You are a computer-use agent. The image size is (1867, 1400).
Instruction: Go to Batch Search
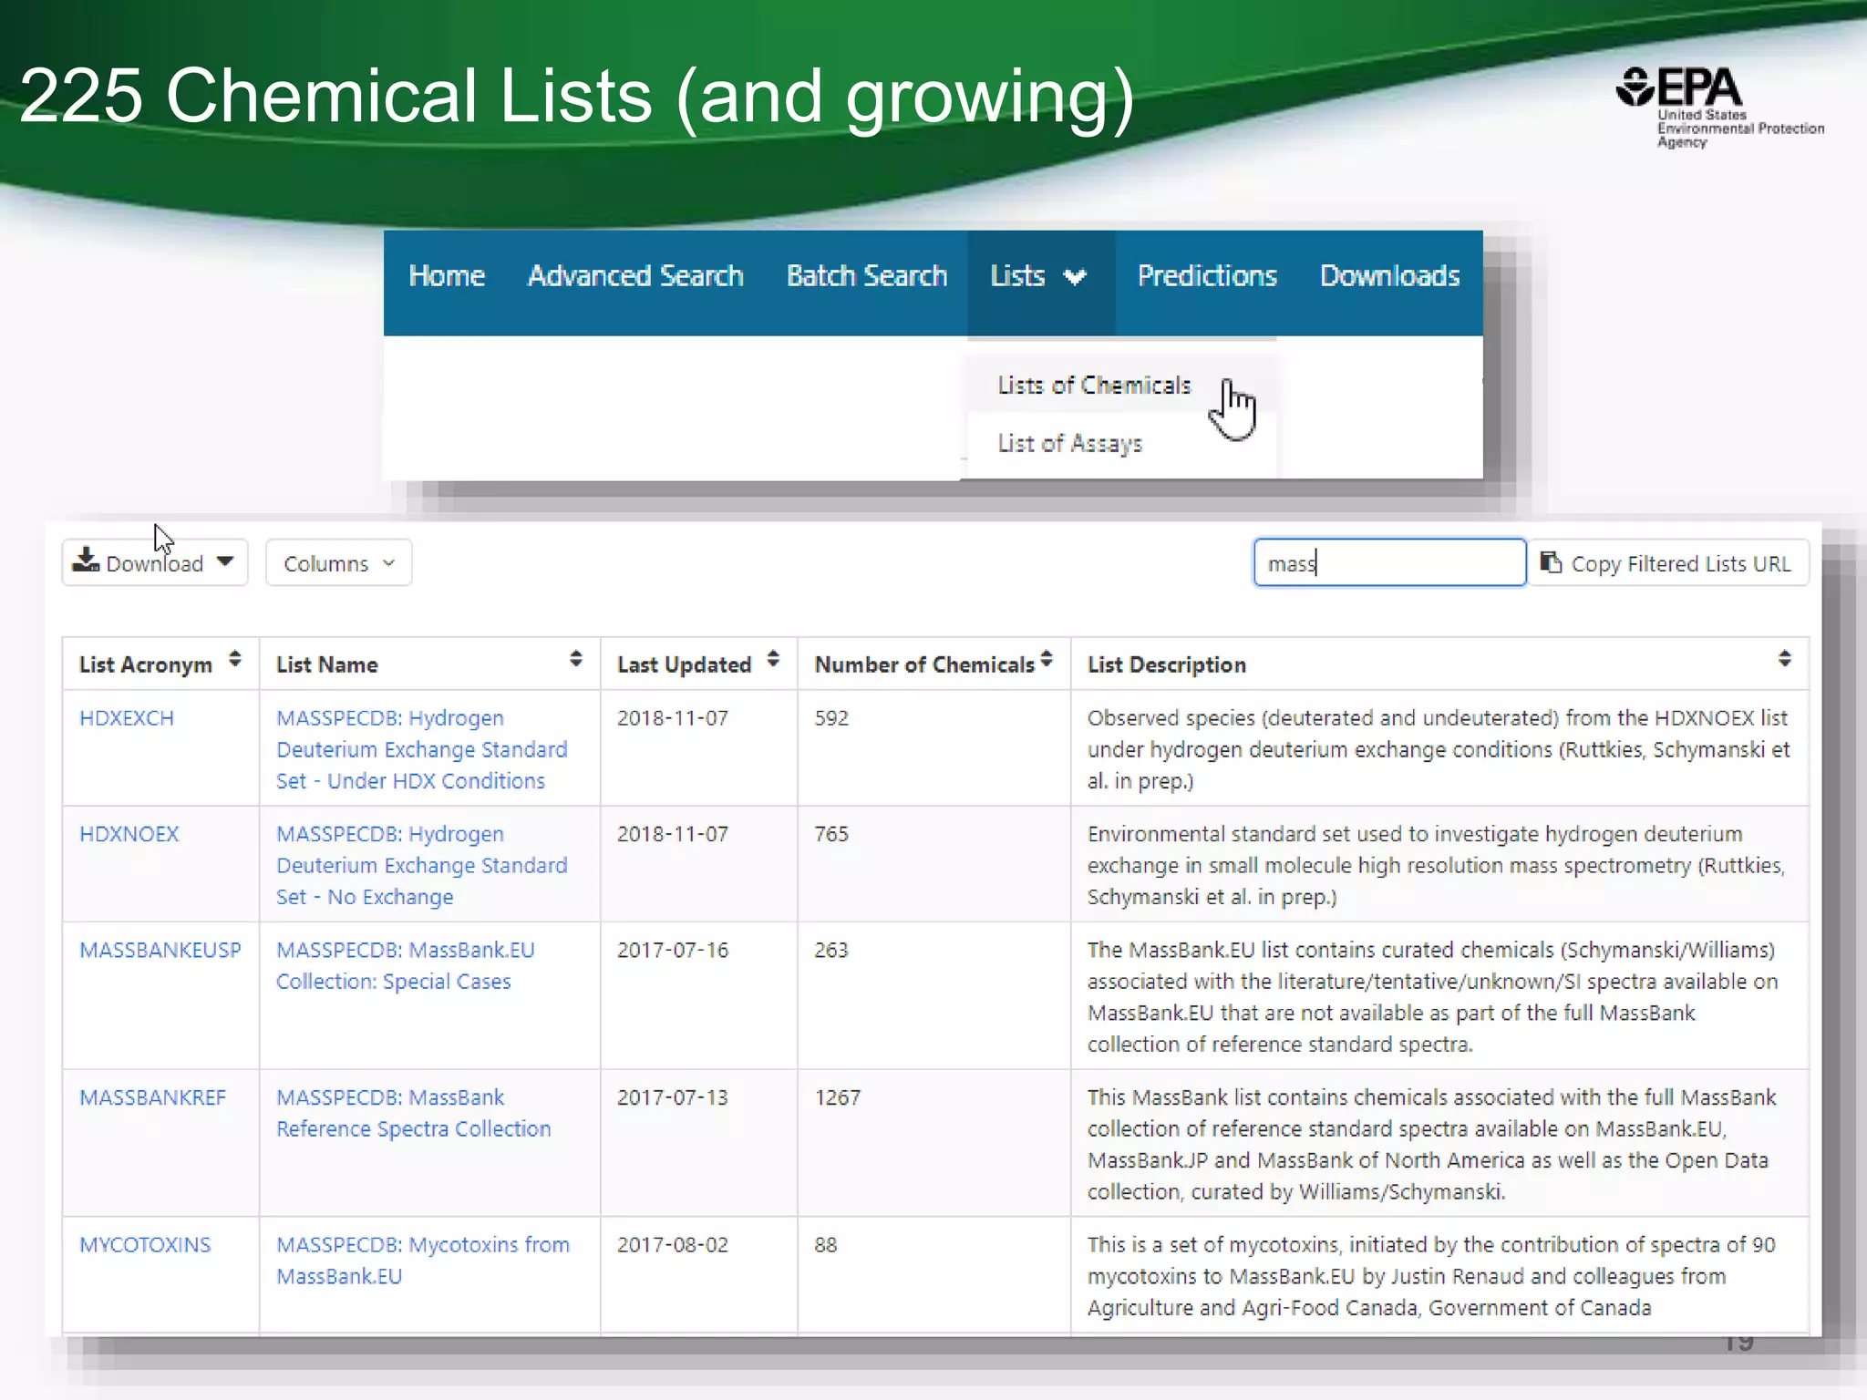point(867,276)
